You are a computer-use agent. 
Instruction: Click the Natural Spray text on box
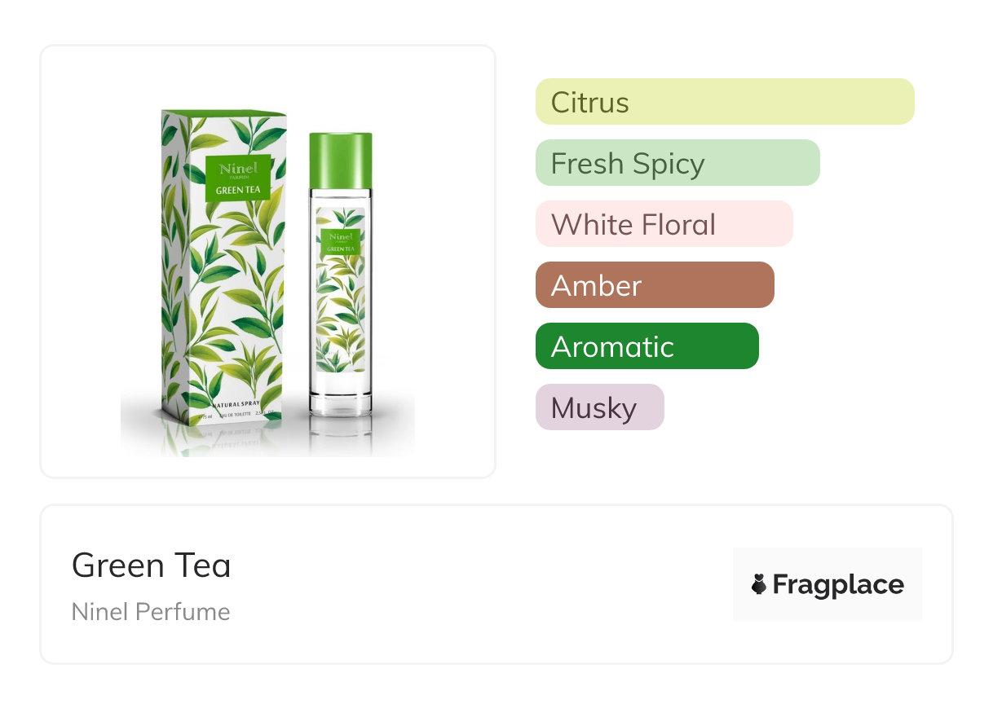click(x=241, y=405)
